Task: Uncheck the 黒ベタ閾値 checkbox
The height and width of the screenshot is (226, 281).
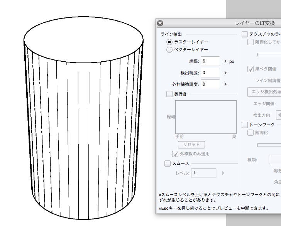Action: point(250,69)
